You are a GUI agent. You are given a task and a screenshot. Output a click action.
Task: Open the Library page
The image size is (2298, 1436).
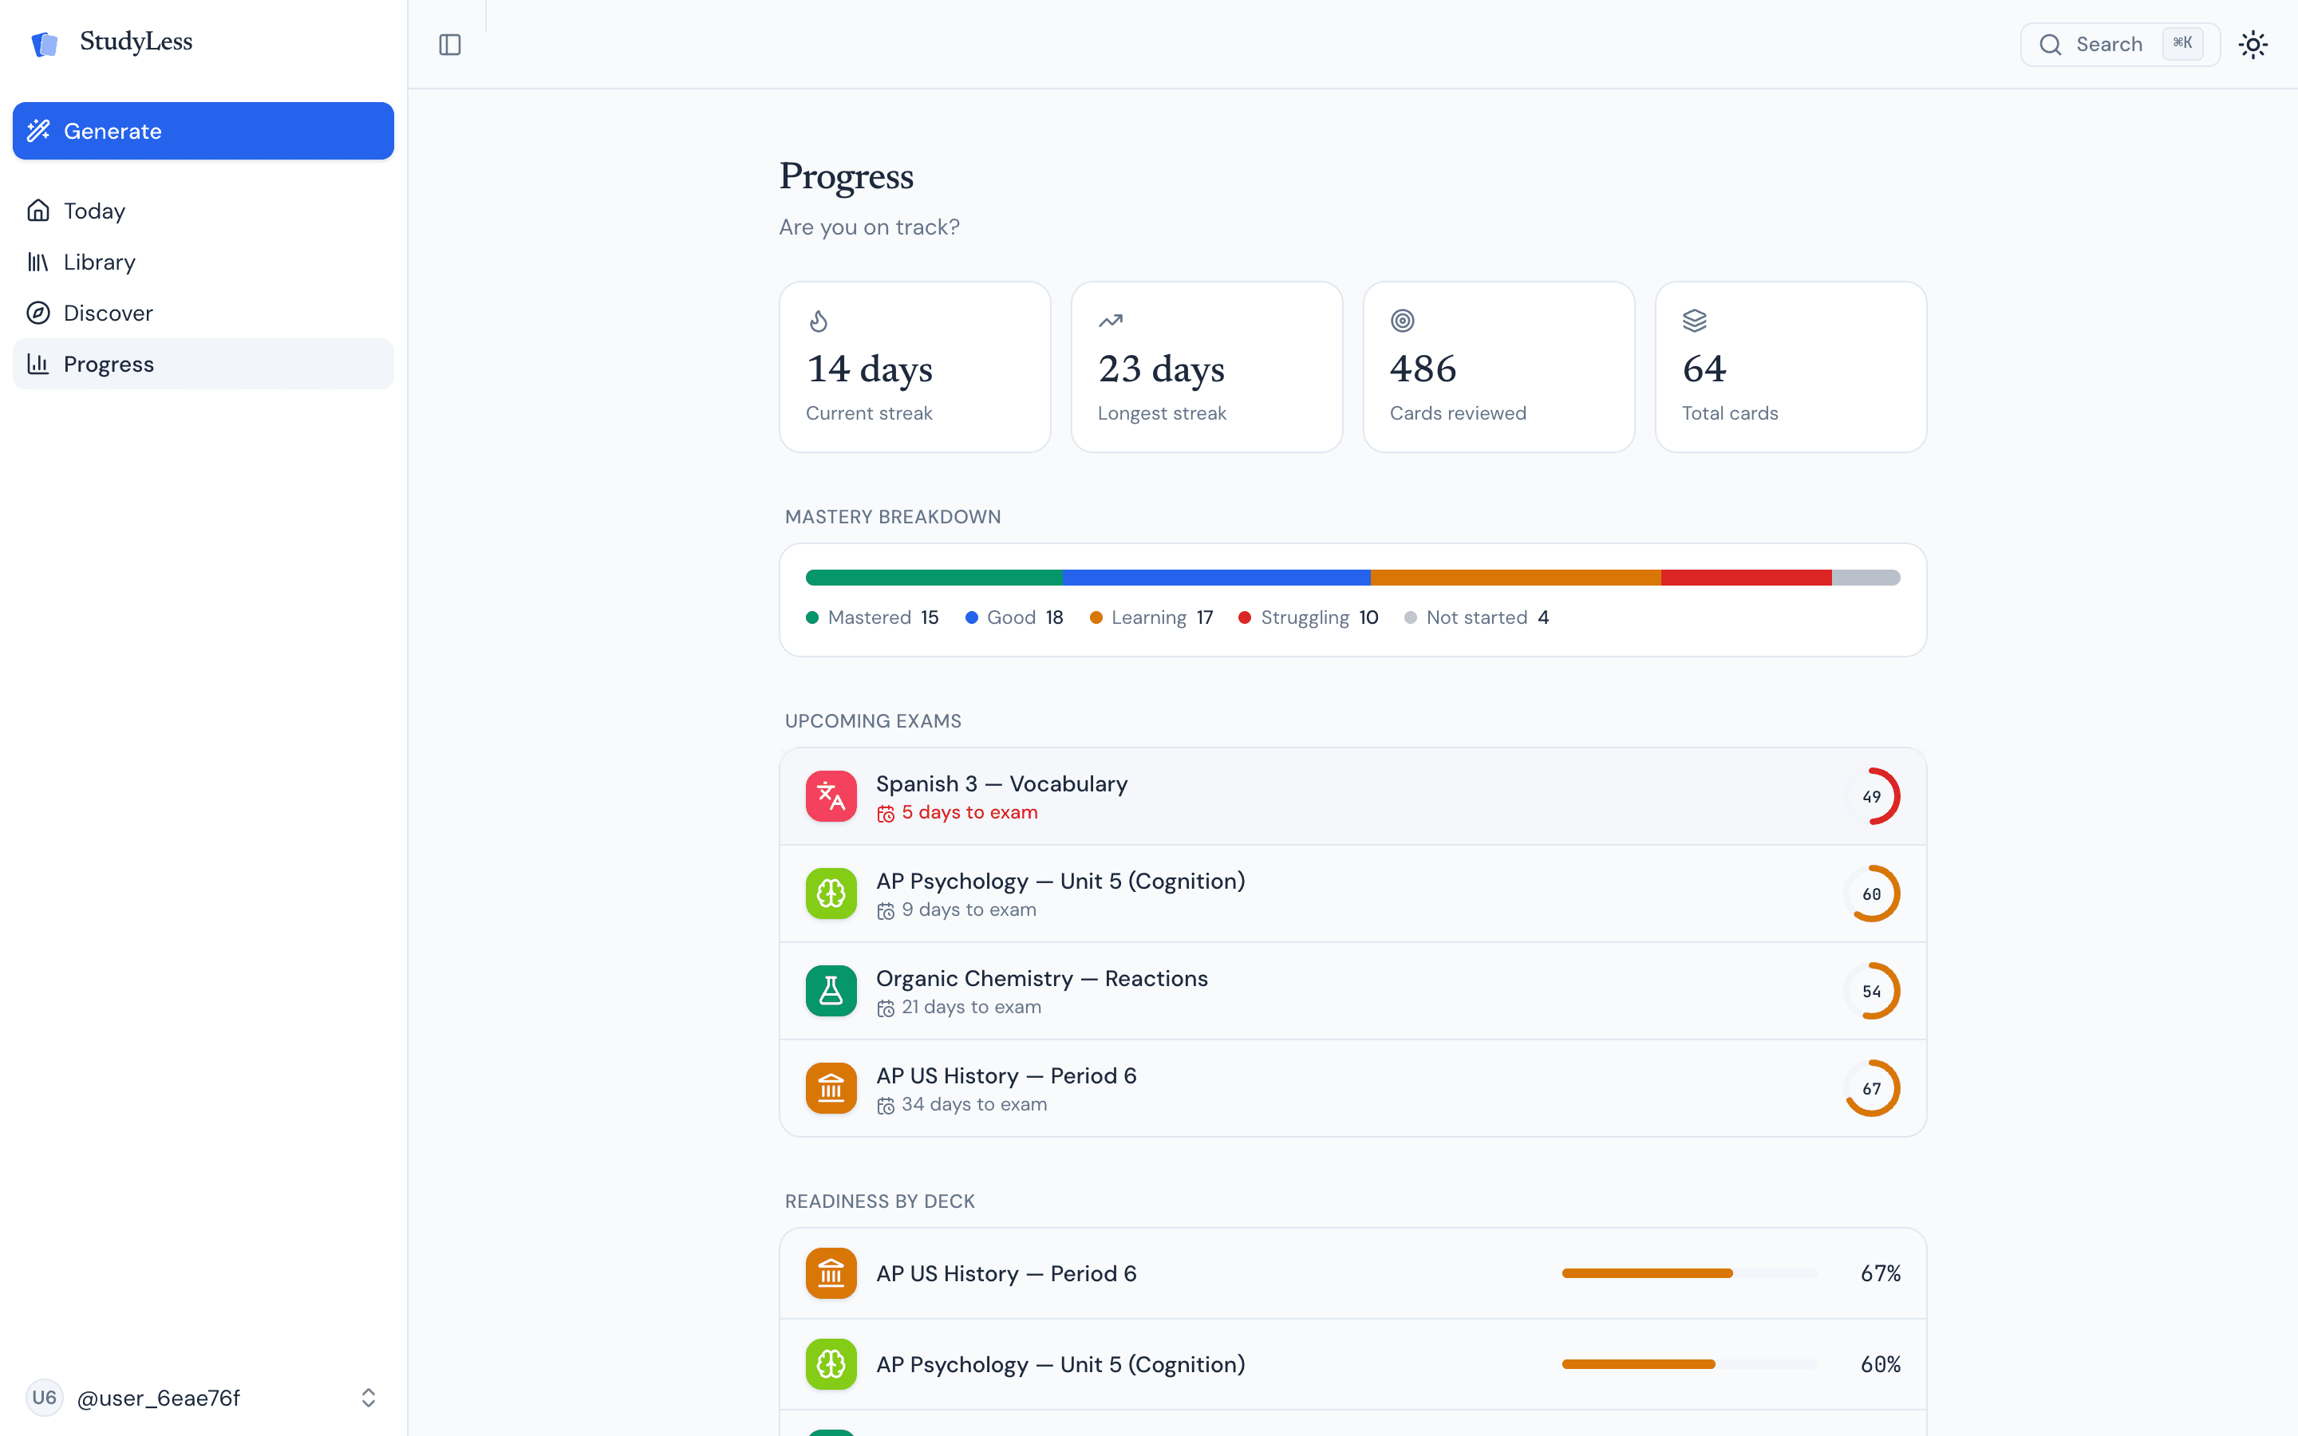[203, 262]
